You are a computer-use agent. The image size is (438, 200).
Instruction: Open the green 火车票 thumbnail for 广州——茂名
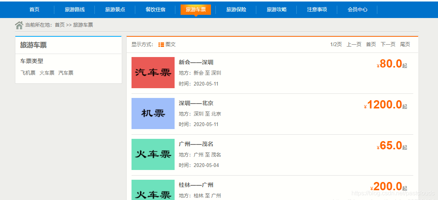[153, 154]
